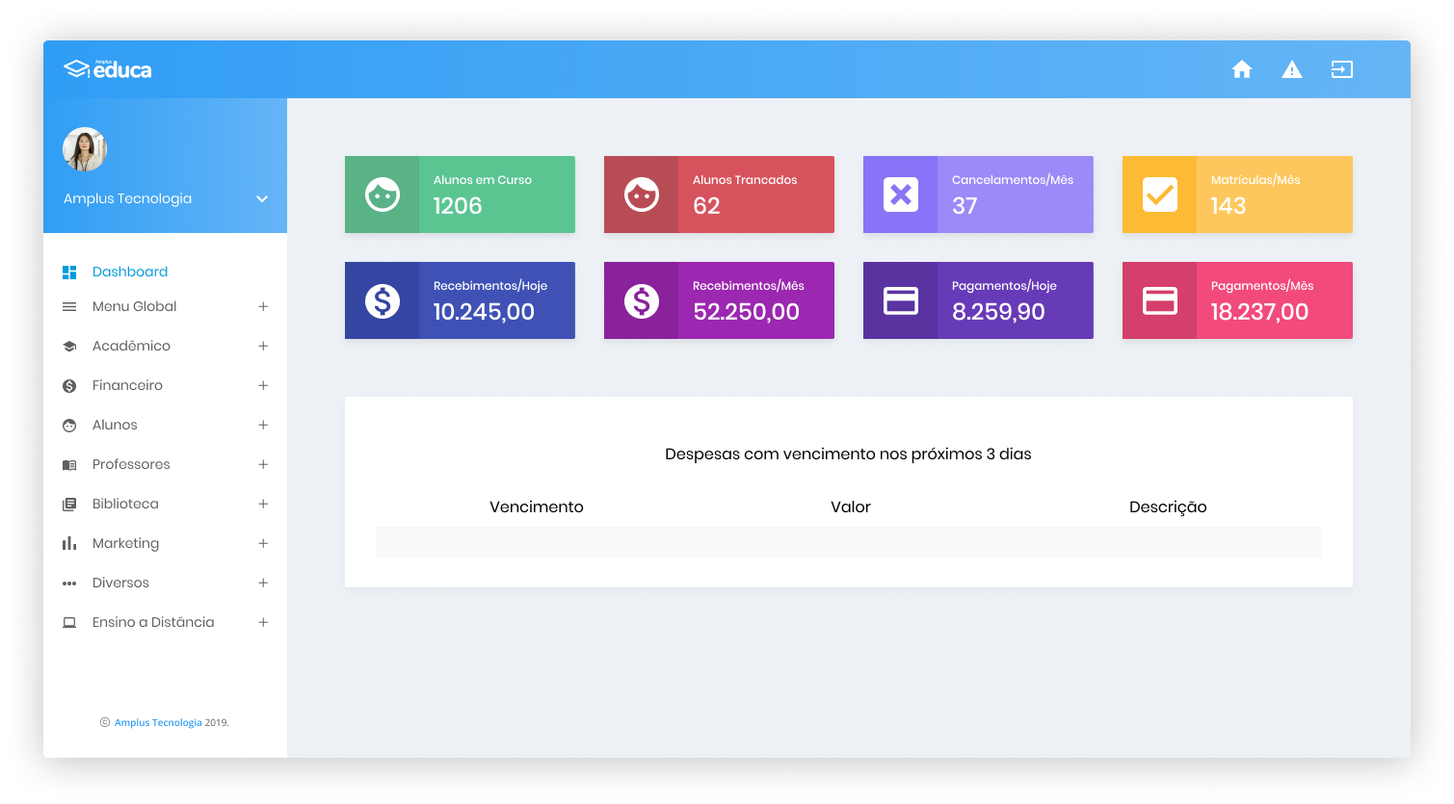This screenshot has width=1454, height=804.
Task: Click the Menu Global hamburger icon
Action: coord(69,307)
